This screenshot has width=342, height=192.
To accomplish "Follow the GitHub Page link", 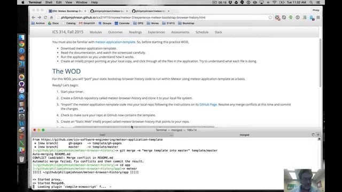I will (x=208, y=105).
